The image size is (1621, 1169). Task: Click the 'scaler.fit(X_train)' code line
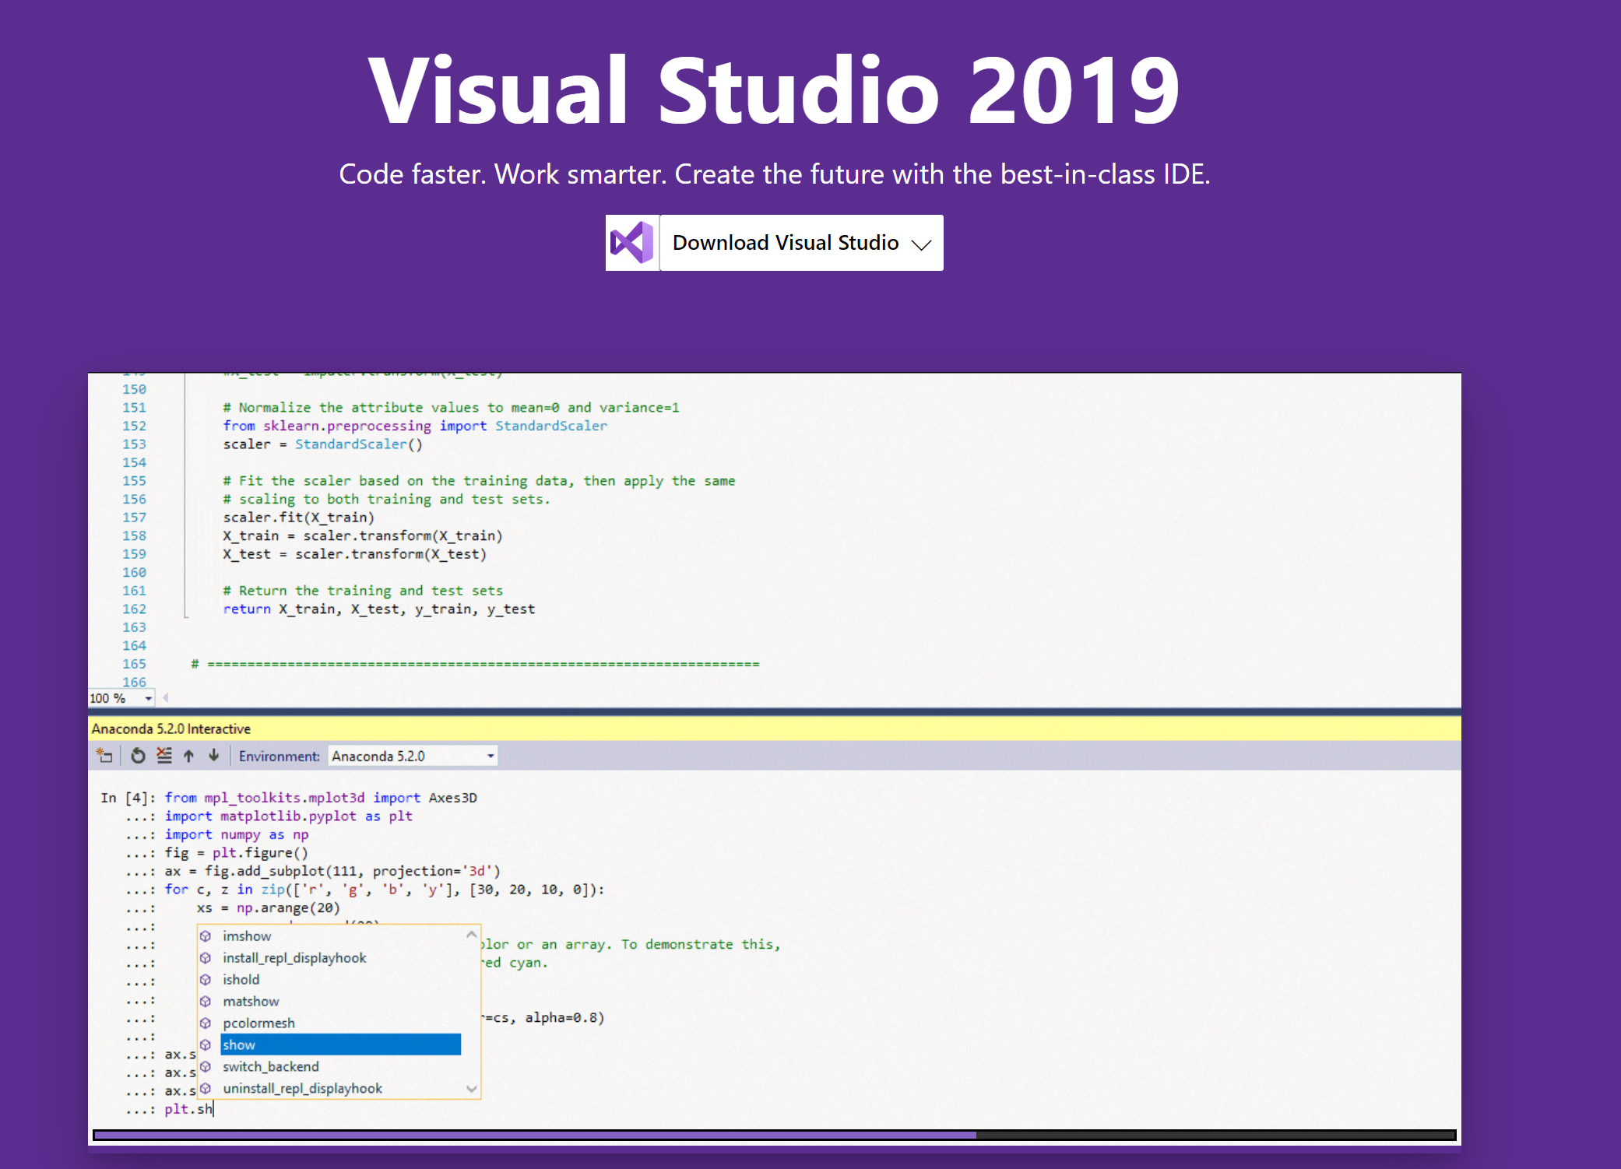click(x=298, y=518)
